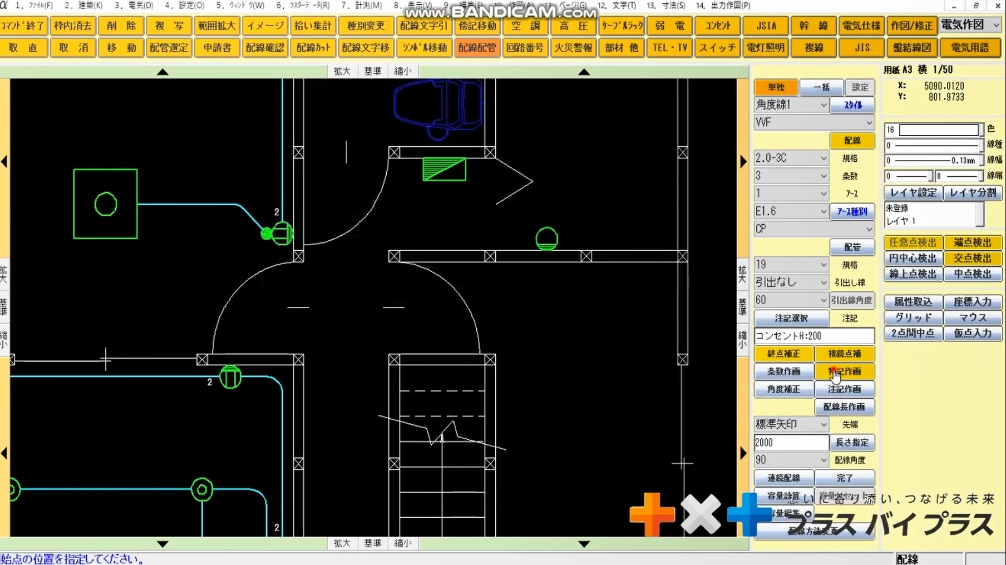1006x565 pixels.
Task: Open the スイッチ switch tool
Action: click(717, 48)
